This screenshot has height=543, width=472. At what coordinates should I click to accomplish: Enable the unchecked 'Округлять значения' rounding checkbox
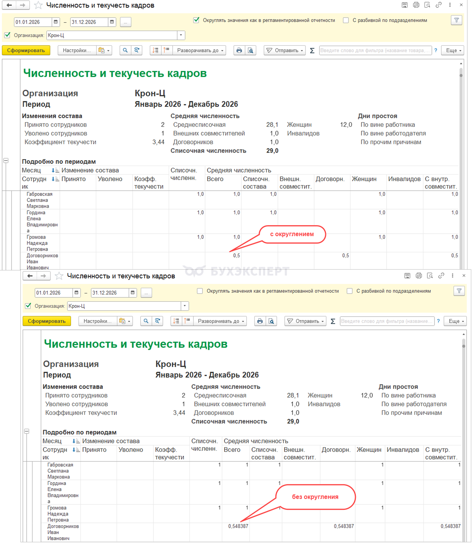click(200, 291)
